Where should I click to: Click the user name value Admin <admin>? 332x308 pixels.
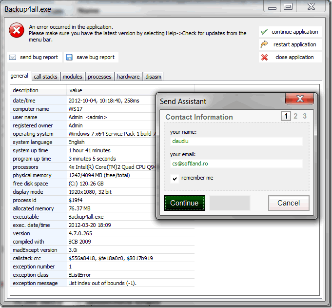pyautogui.click(x=88, y=117)
